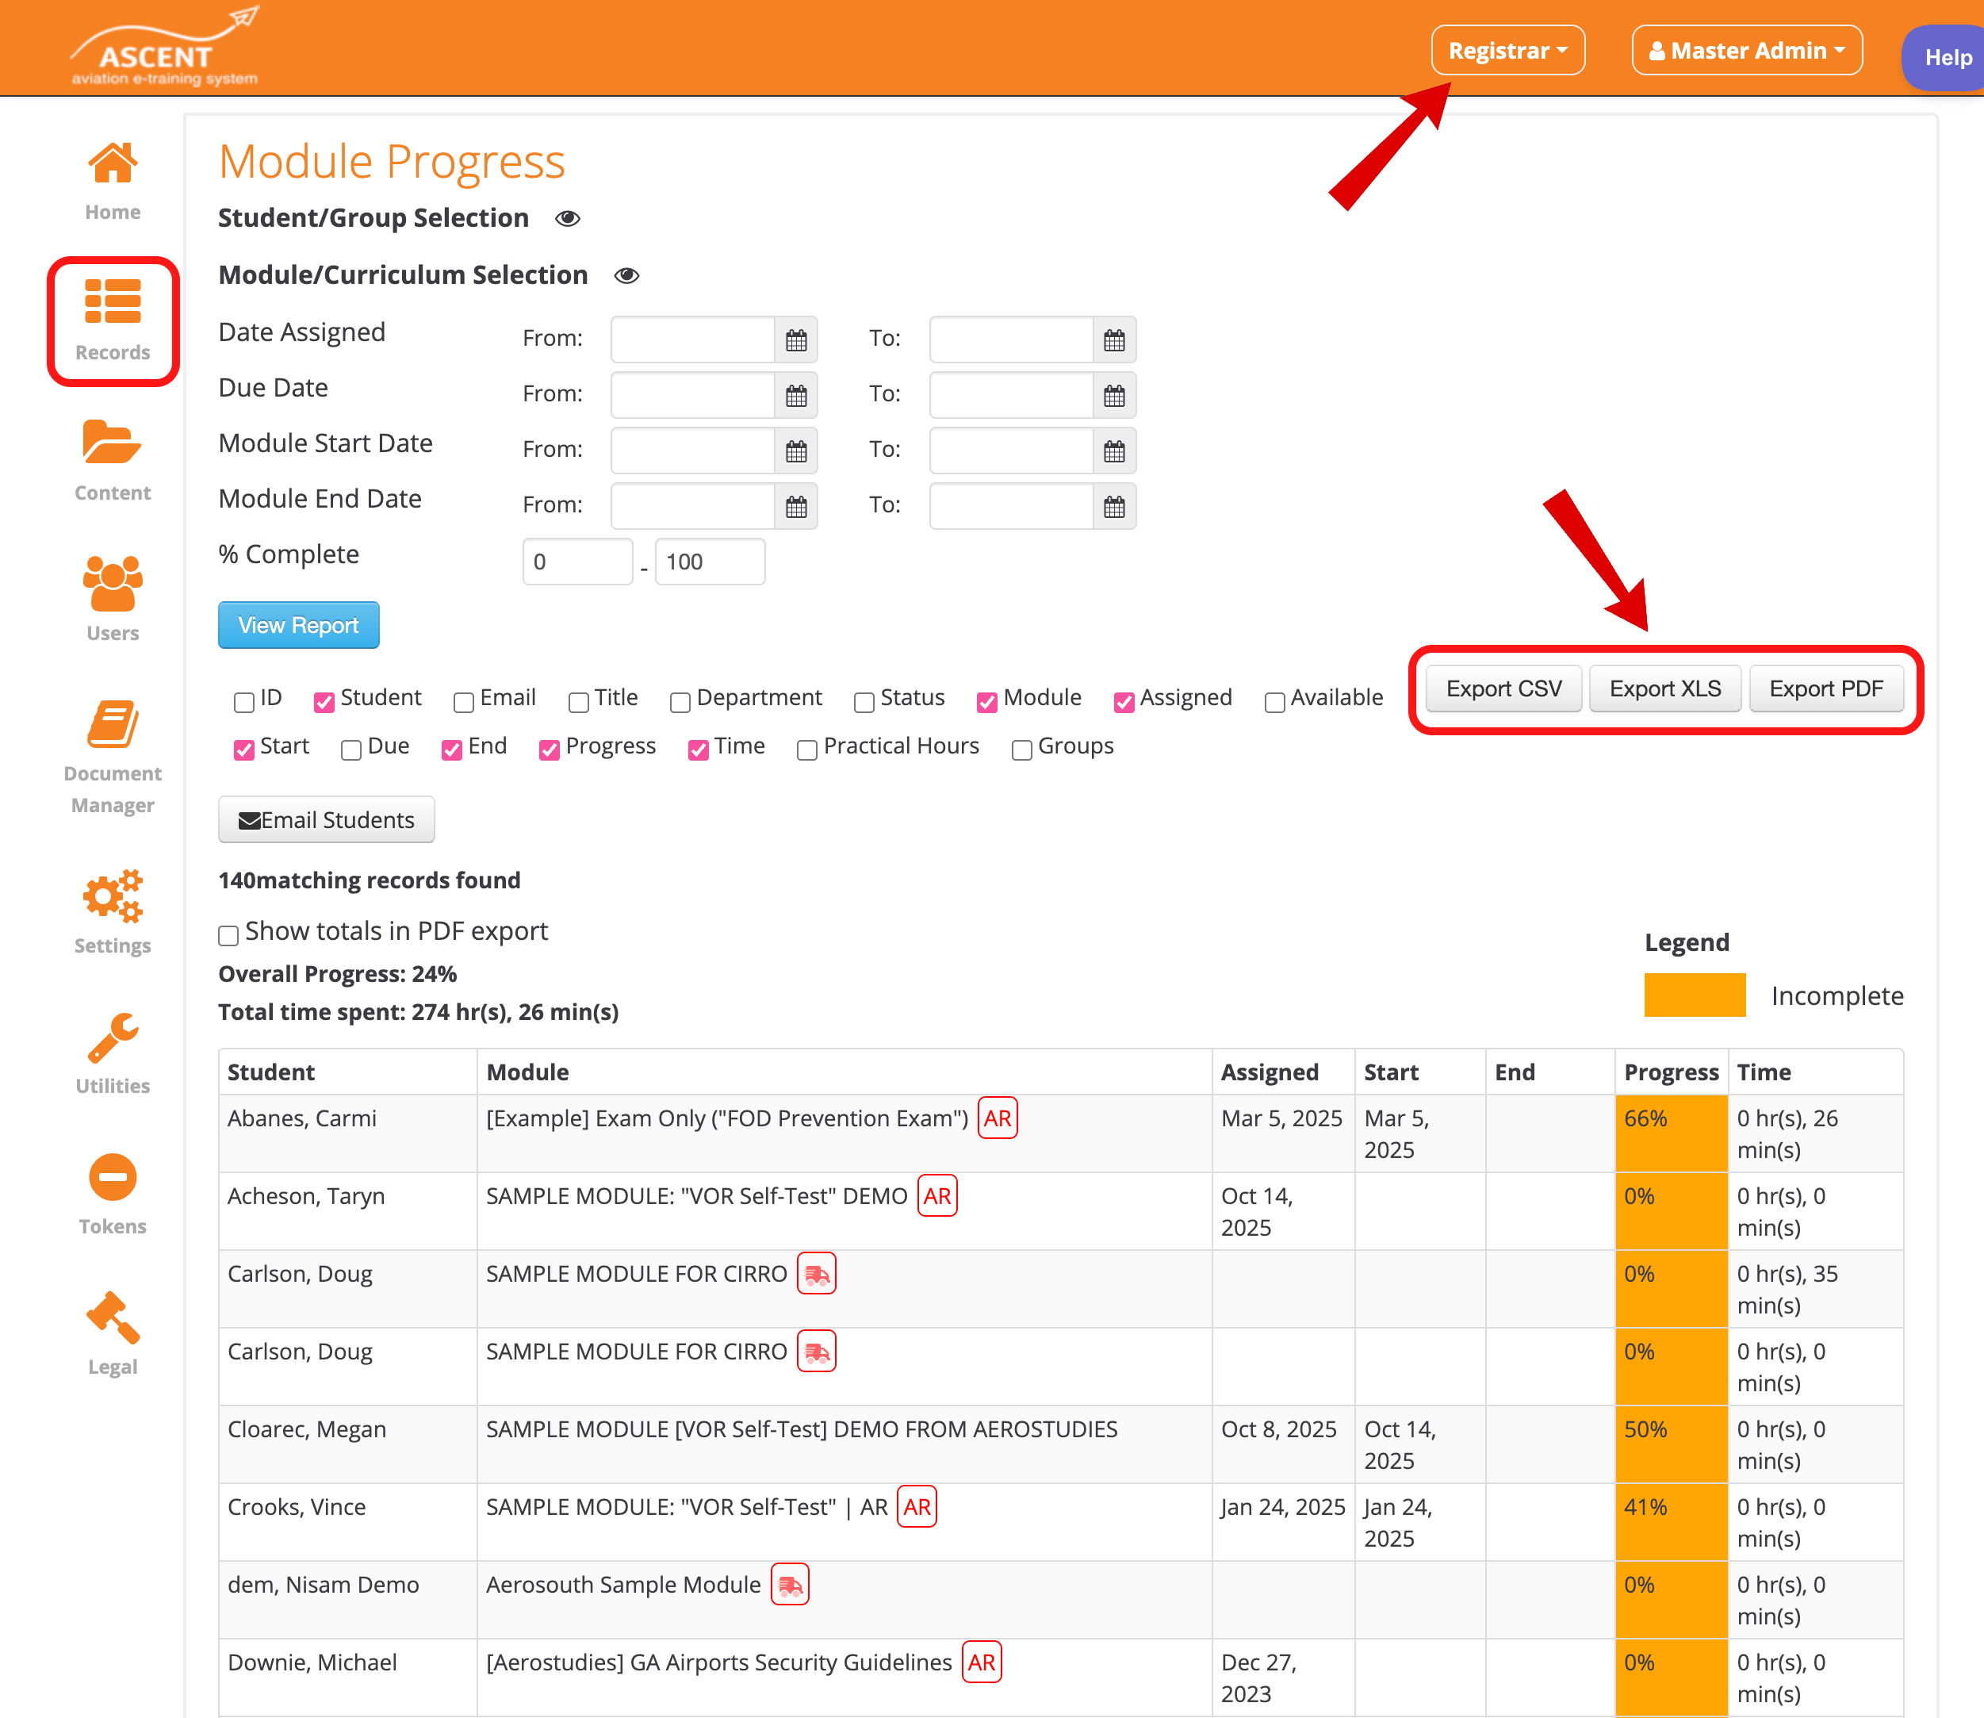Check Show totals in PDF export
Screen dimensions: 1984x1718
pos(228,934)
